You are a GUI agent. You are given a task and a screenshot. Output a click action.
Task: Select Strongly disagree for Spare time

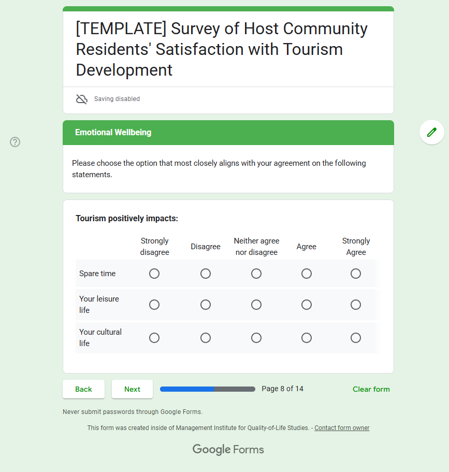154,274
